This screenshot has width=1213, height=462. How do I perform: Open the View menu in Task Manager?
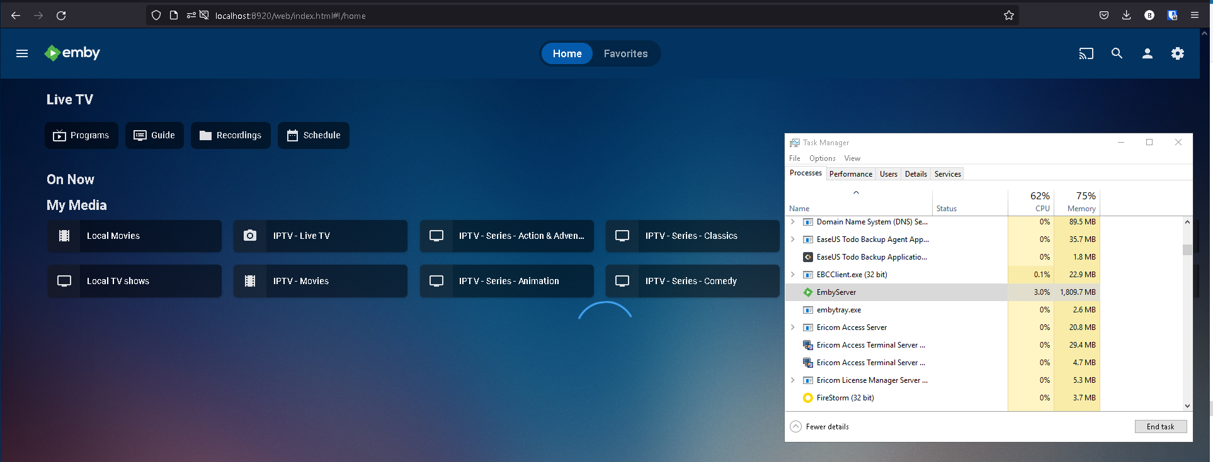point(852,158)
